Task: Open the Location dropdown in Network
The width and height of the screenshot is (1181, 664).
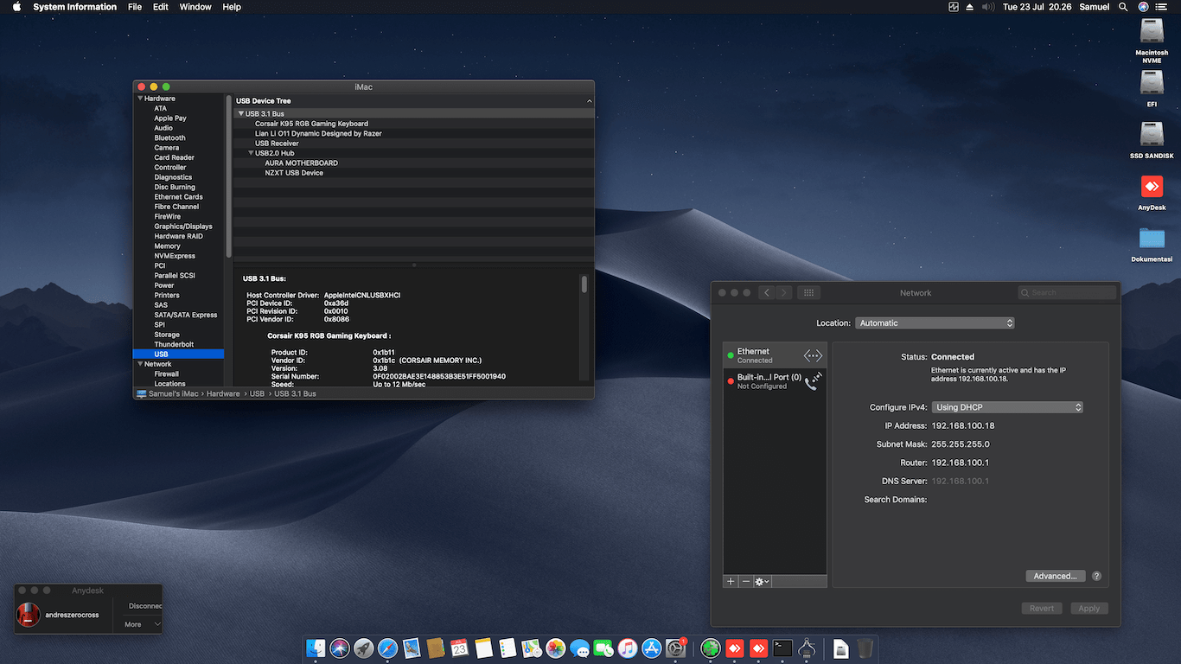Action: click(935, 323)
